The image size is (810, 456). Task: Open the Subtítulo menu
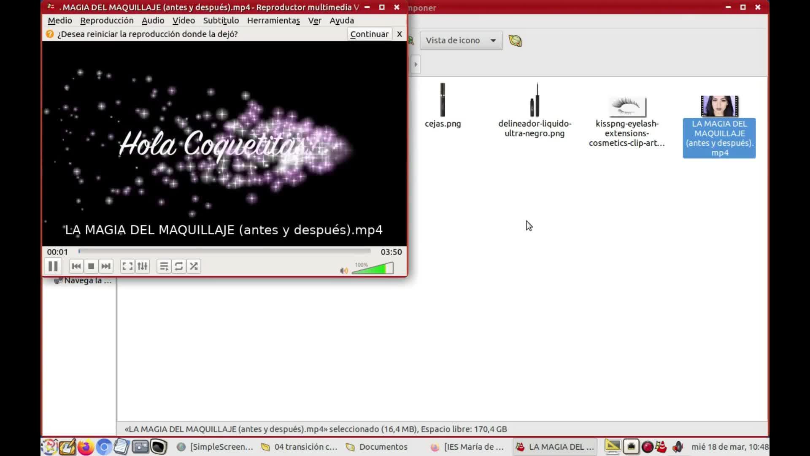tap(221, 21)
